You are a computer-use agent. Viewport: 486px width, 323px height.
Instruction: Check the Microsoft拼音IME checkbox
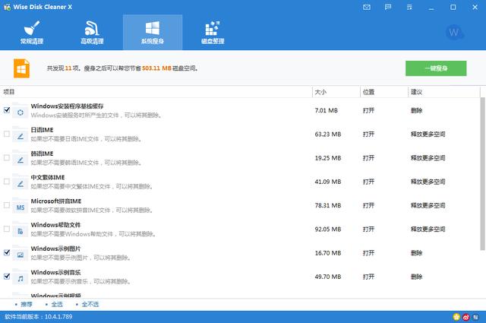[7, 205]
